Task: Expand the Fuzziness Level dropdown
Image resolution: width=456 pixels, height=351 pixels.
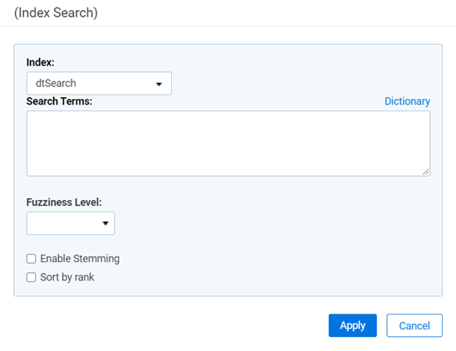Action: (x=71, y=223)
